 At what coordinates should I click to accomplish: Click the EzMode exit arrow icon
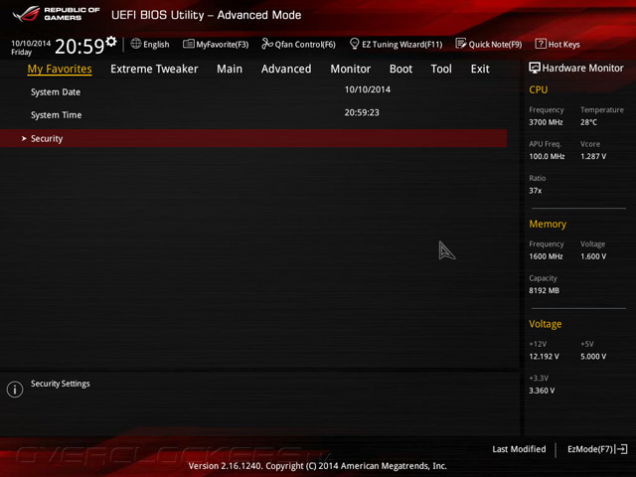pyautogui.click(x=622, y=449)
